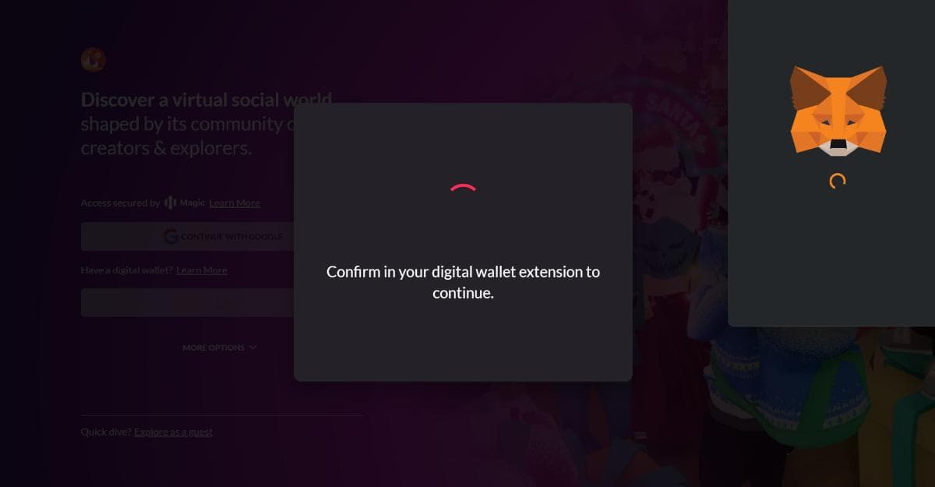Open the More Options dropdown
The image size is (935, 487).
click(220, 348)
